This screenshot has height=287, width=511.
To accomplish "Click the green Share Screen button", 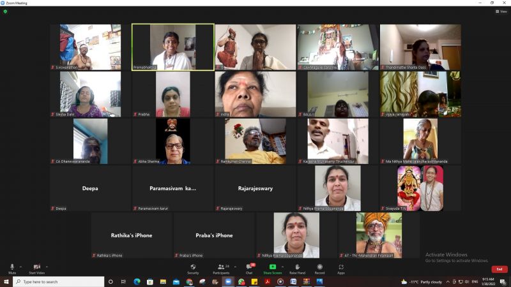I will (273, 269).
